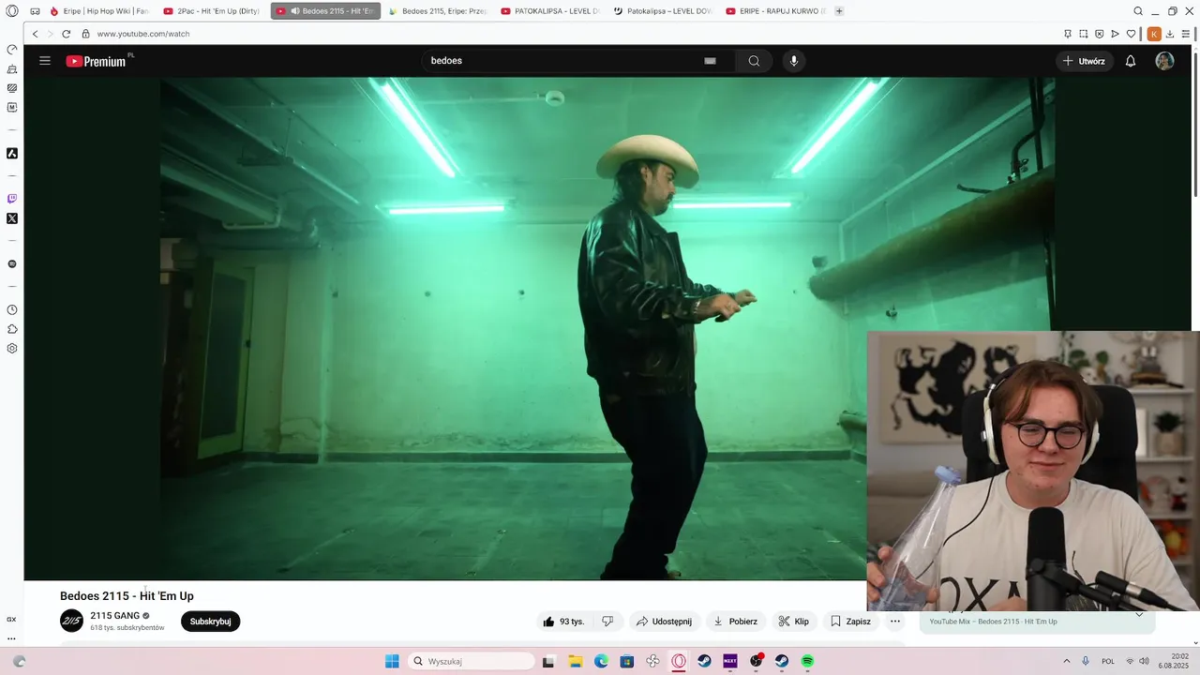Open more actions three-dot menu
1200x675 pixels.
coord(895,622)
